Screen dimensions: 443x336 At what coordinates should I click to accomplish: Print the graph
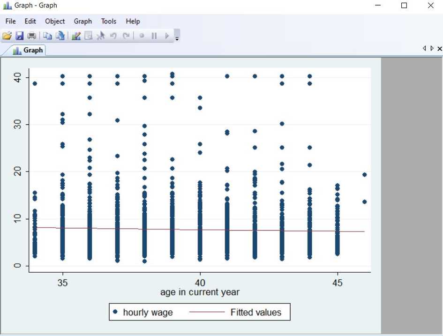[x=32, y=36]
